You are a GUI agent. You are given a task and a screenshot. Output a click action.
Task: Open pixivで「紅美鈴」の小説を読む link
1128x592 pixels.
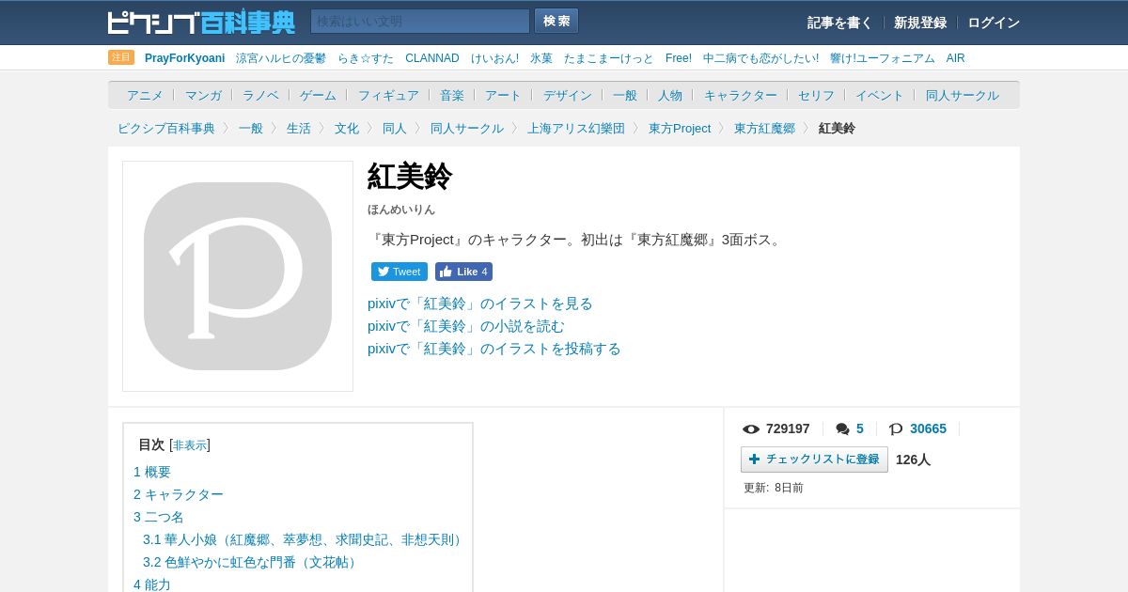pyautogui.click(x=466, y=326)
